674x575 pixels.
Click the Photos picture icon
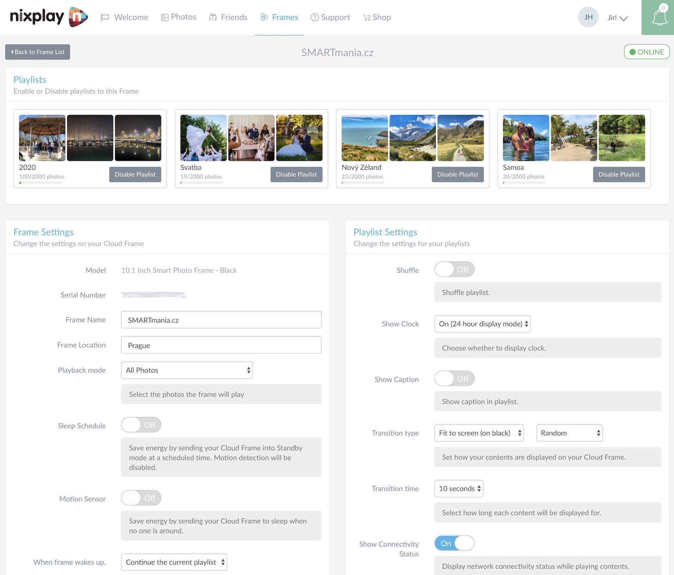coord(164,18)
